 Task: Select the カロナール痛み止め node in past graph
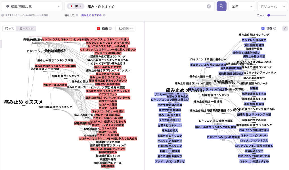click(55, 85)
